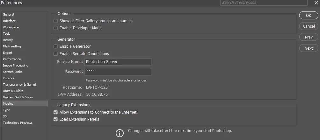320x140 pixels.
Task: Uncheck Allow Extensions to Connect to Internet
Action: click(55, 112)
